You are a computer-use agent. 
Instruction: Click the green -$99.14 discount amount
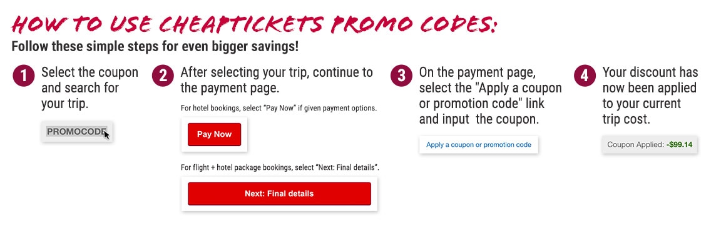click(680, 145)
